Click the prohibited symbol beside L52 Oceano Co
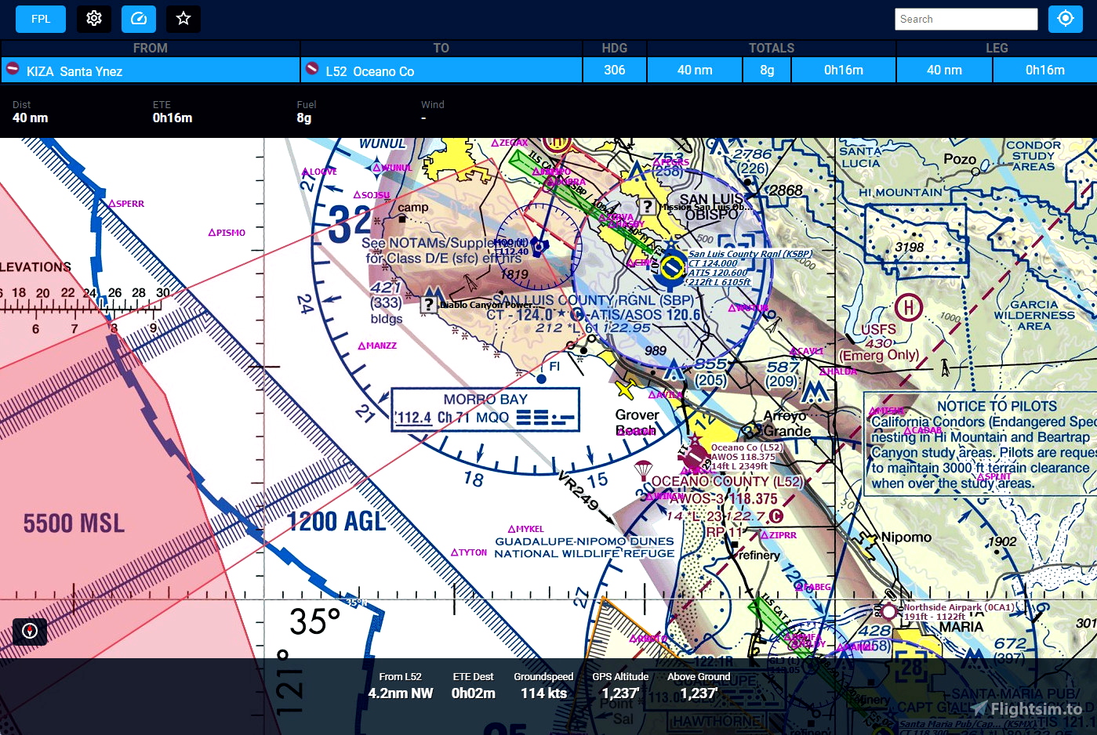Viewport: 1097px width, 735px height. click(311, 71)
